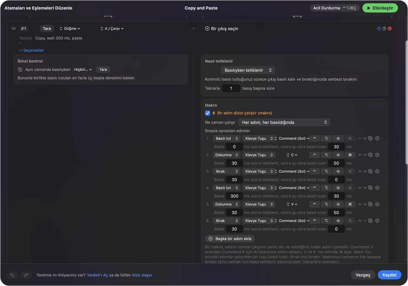Cancel editing with Vazgeç

click(x=363, y=275)
